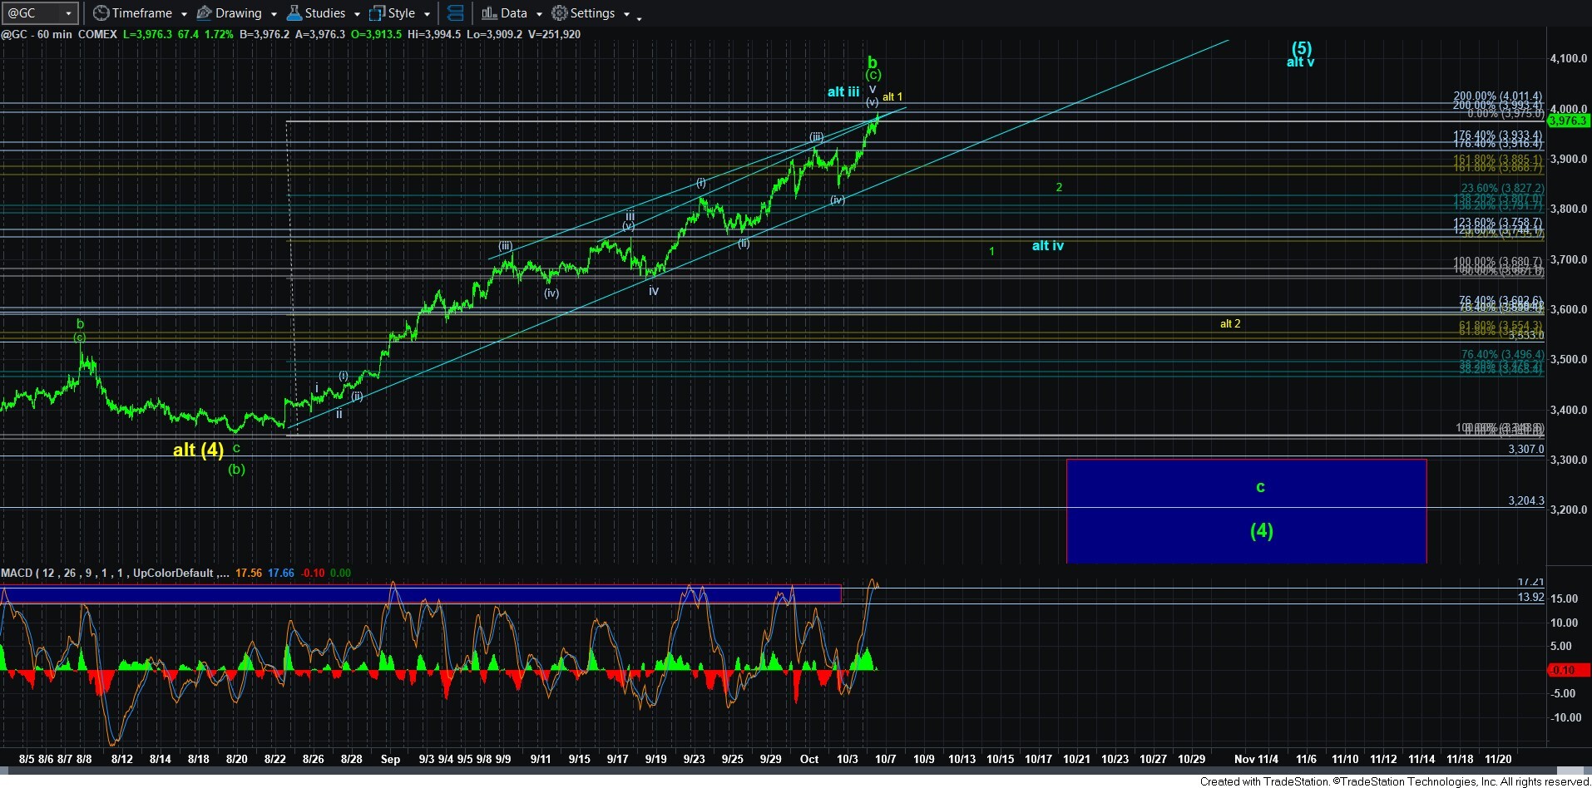Viewport: 1592px width, 788px height.
Task: Select the blue wave c (4) target box
Action: coord(1245,510)
